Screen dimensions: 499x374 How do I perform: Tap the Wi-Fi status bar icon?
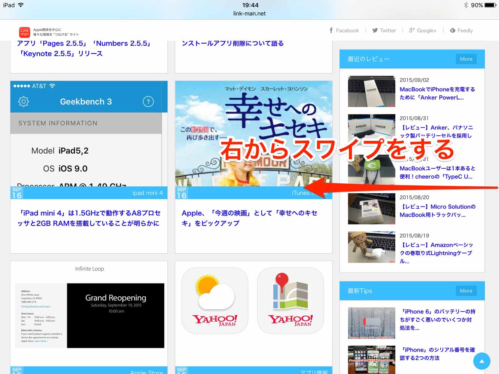tap(21, 5)
